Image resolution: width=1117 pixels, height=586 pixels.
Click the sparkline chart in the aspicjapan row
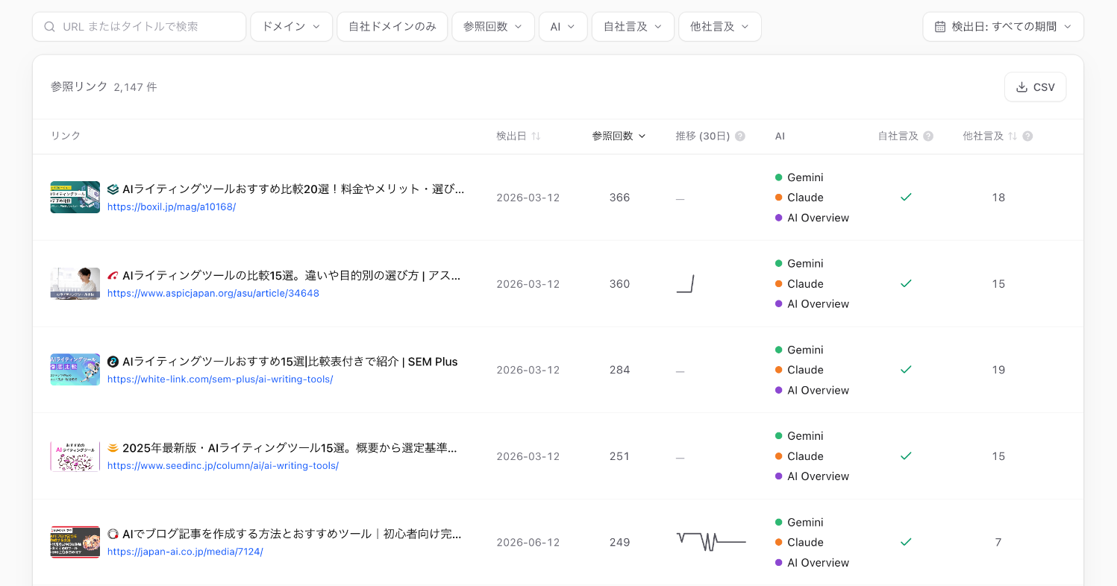[x=686, y=284]
